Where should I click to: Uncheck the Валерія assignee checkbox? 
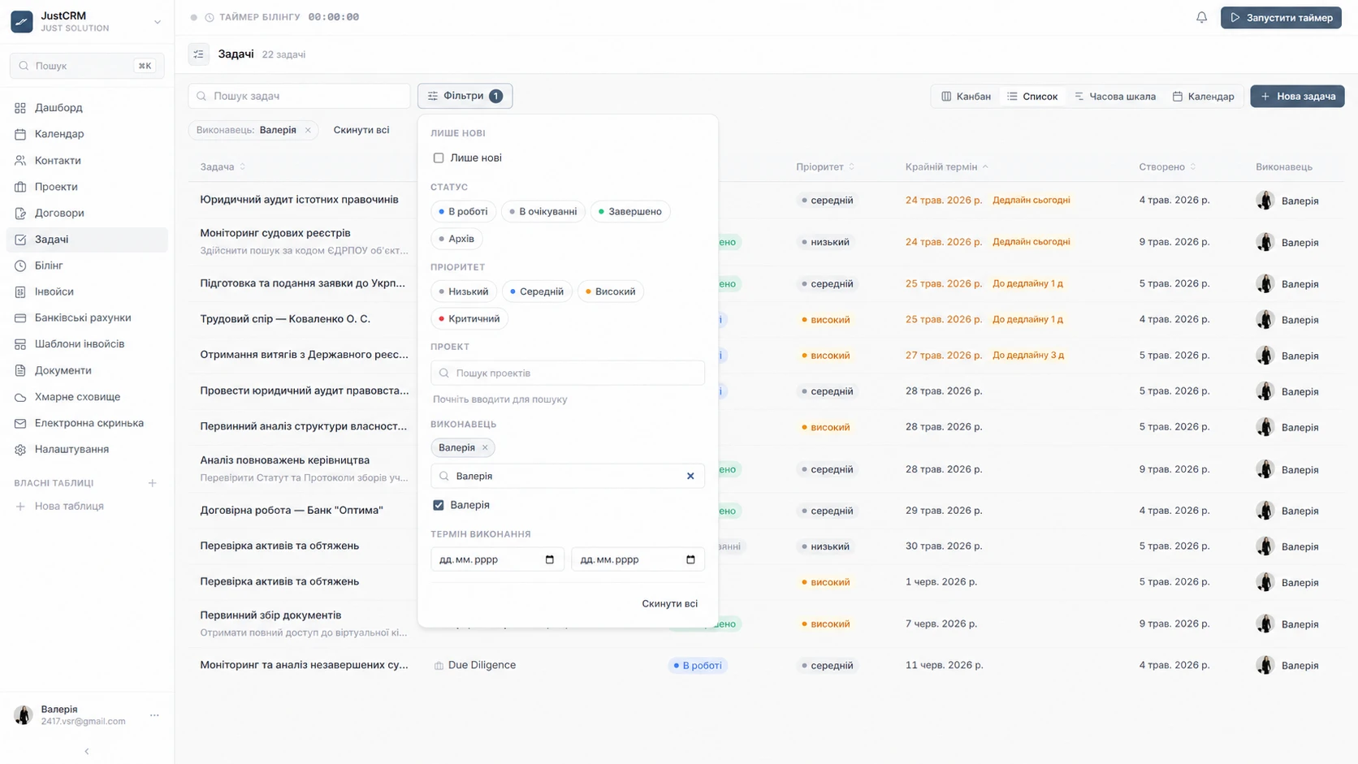439,505
